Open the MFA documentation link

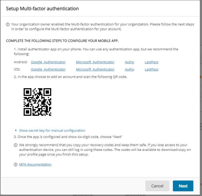pos(35,165)
